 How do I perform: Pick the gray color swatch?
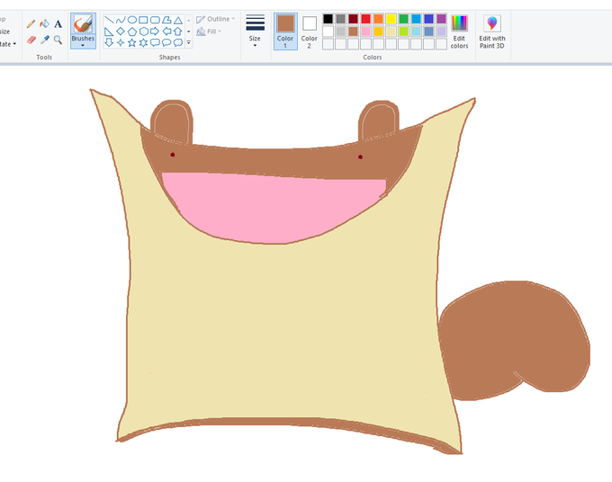pos(341,19)
